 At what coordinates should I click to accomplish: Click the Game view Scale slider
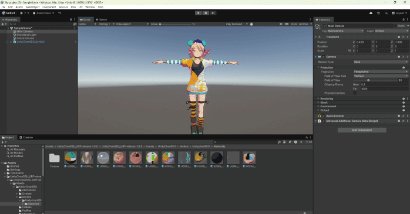pos(176,24)
